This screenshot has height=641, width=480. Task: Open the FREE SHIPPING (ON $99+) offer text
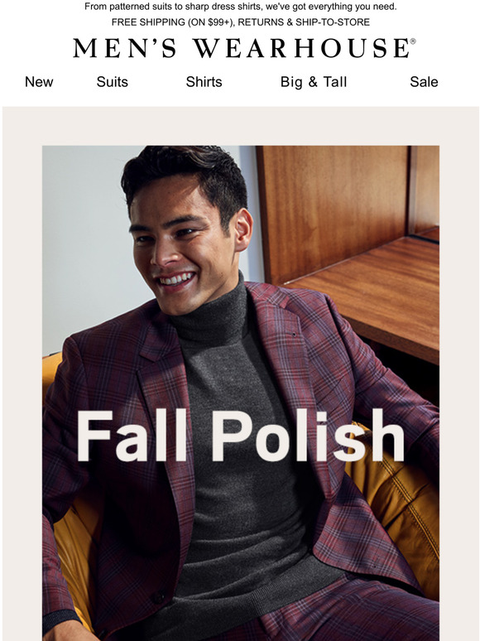point(173,22)
